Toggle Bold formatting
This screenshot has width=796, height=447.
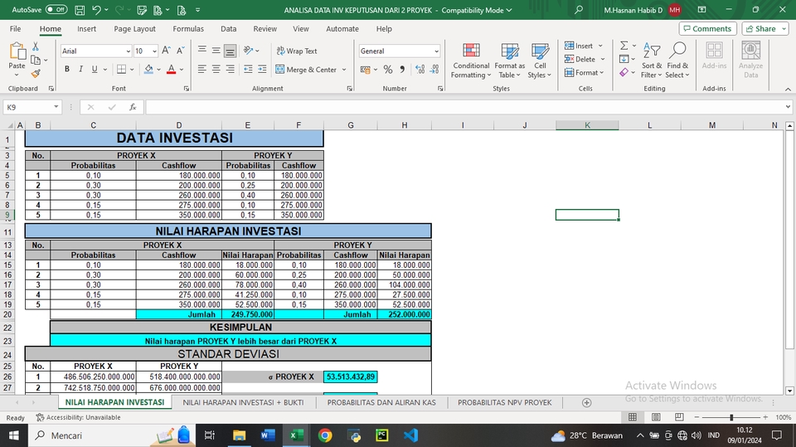(66, 69)
